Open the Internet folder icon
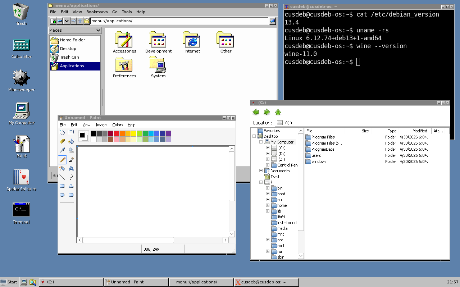 click(x=192, y=39)
